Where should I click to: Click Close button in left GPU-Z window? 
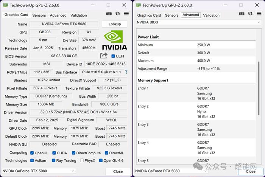coord(118,171)
